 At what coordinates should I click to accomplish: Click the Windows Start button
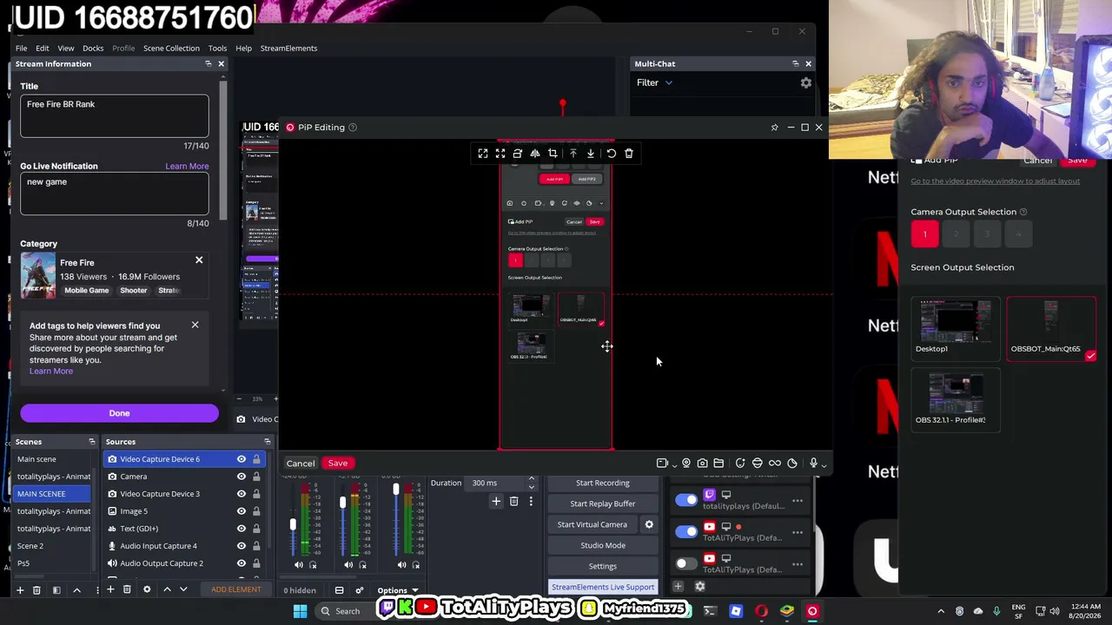pyautogui.click(x=300, y=611)
